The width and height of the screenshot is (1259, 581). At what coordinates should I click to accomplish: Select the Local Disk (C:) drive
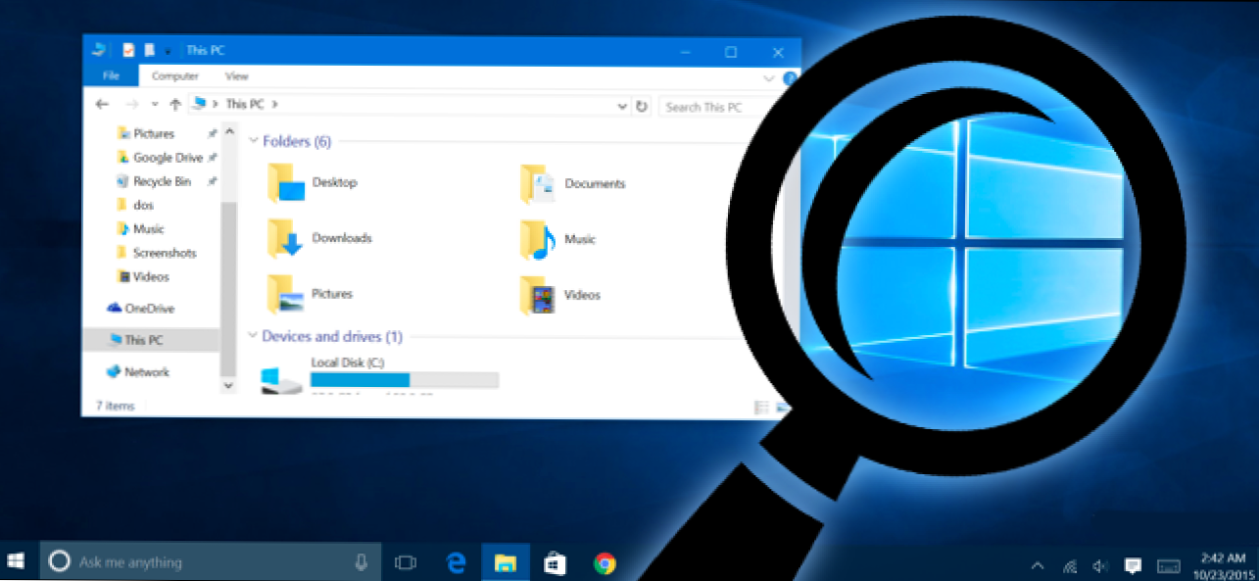click(380, 375)
